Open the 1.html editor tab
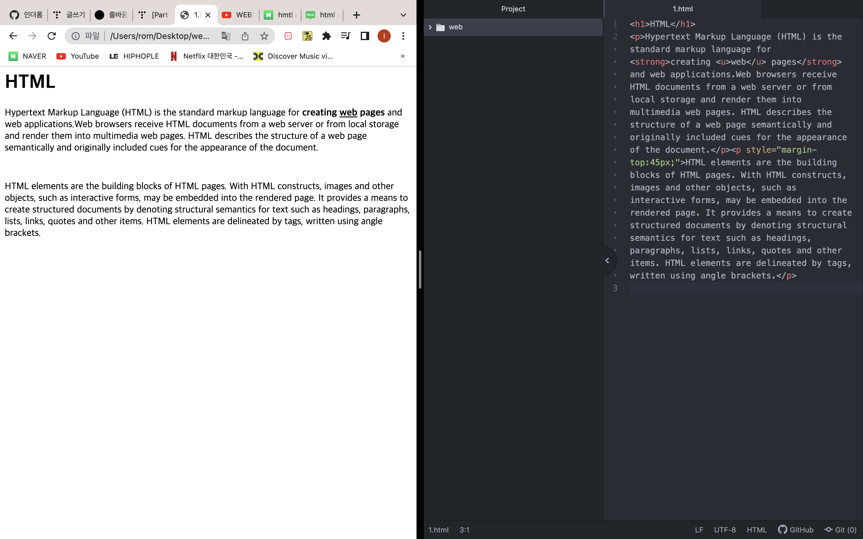Screen dimensions: 863x539 pyautogui.click(x=682, y=9)
